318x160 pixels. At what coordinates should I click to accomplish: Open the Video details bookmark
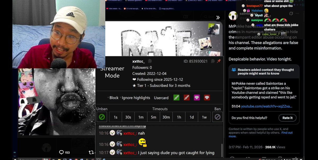point(113,8)
